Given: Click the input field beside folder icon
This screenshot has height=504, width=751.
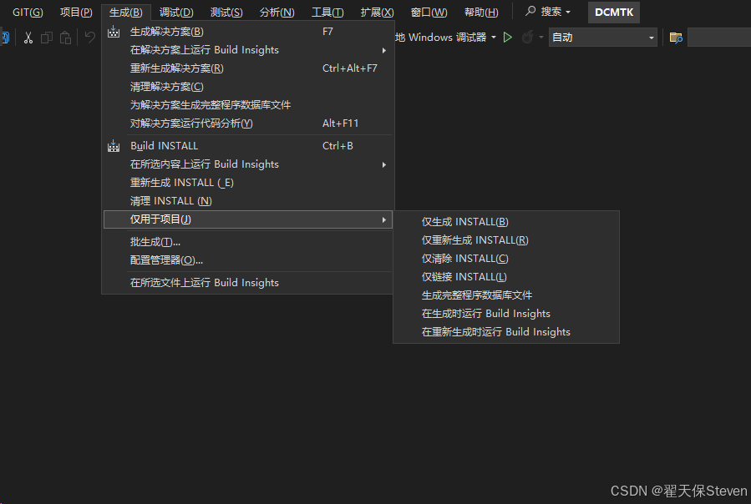Looking at the screenshot, I should [719, 38].
